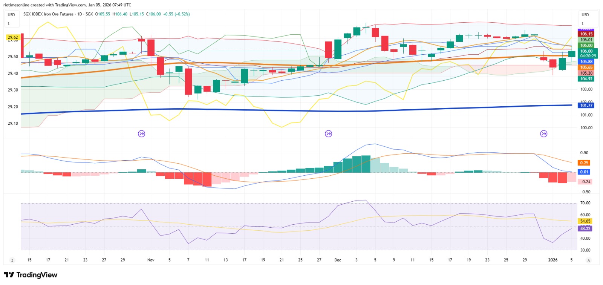Image resolution: width=603 pixels, height=285 pixels.
Task: Click the TradingView logo
Action: [x=31, y=275]
